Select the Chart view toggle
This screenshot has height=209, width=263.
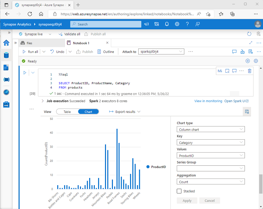click(x=88, y=112)
